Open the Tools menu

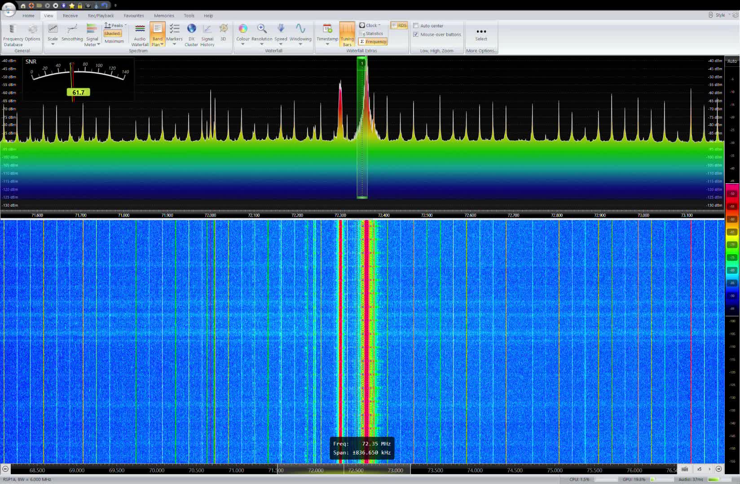(x=189, y=15)
